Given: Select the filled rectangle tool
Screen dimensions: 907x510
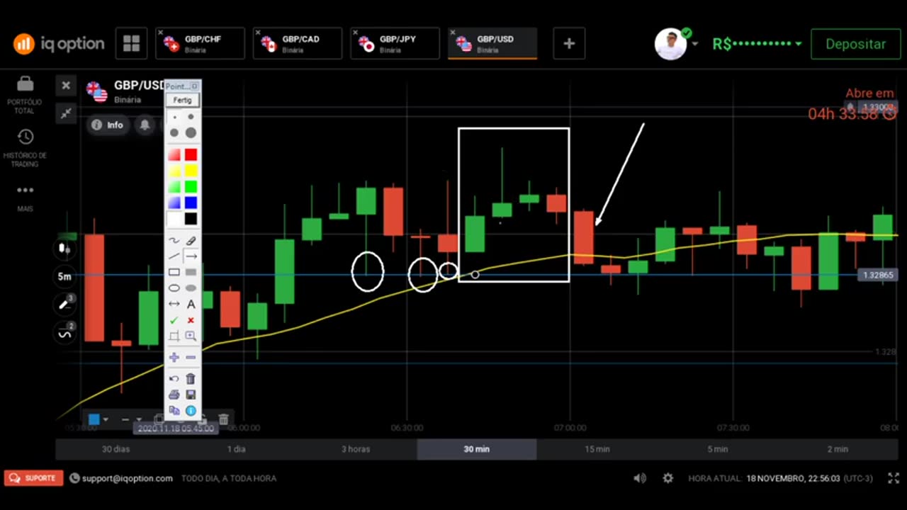Looking at the screenshot, I should pos(191,272).
